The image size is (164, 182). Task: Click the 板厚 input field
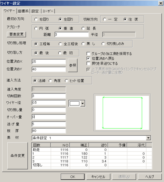click(x=49, y=131)
